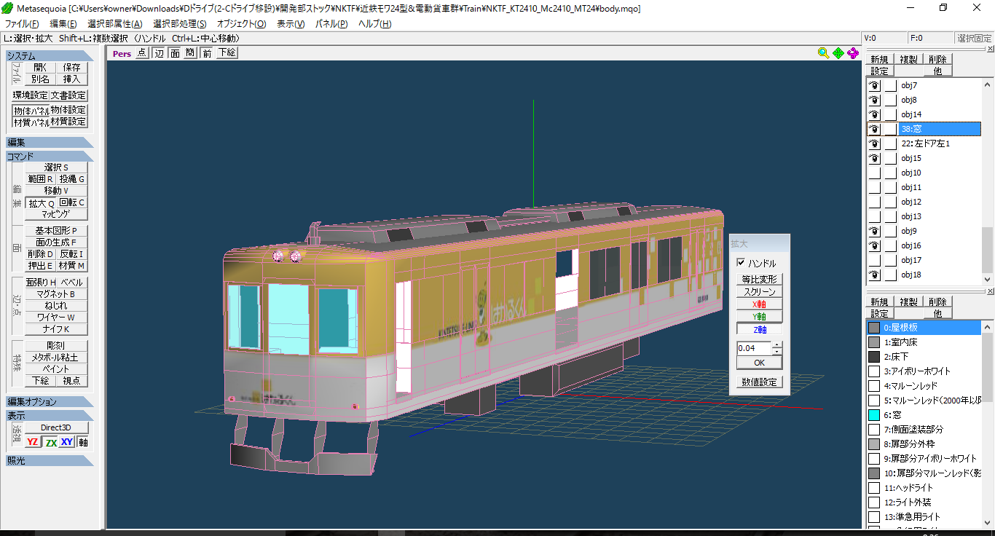Select material 4:マルーンレッド
Screen dimensions: 995x536
click(x=911, y=386)
